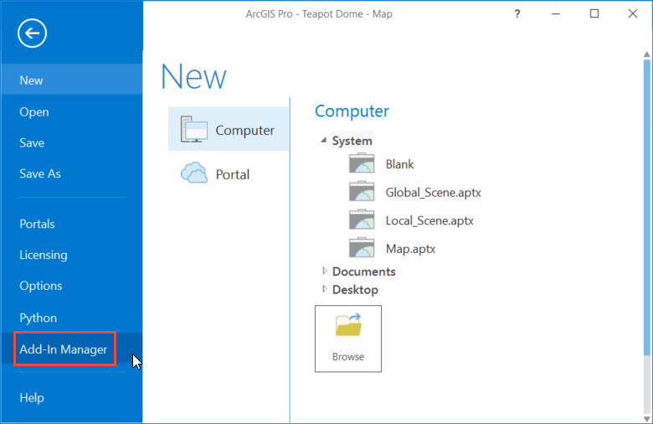Select the Map.aptx text
The height and width of the screenshot is (424, 653).
pos(410,249)
